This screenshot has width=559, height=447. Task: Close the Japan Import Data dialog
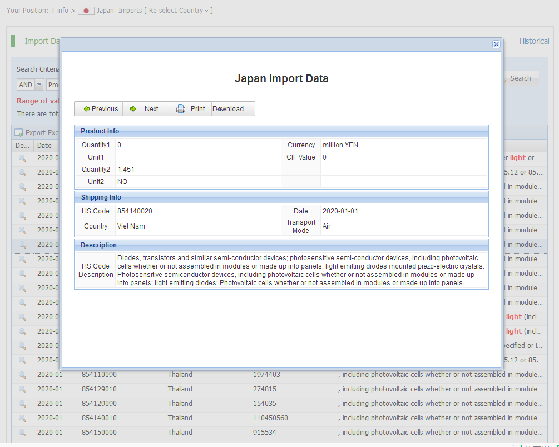(x=496, y=44)
